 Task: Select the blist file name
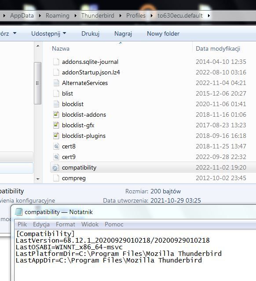[67, 93]
